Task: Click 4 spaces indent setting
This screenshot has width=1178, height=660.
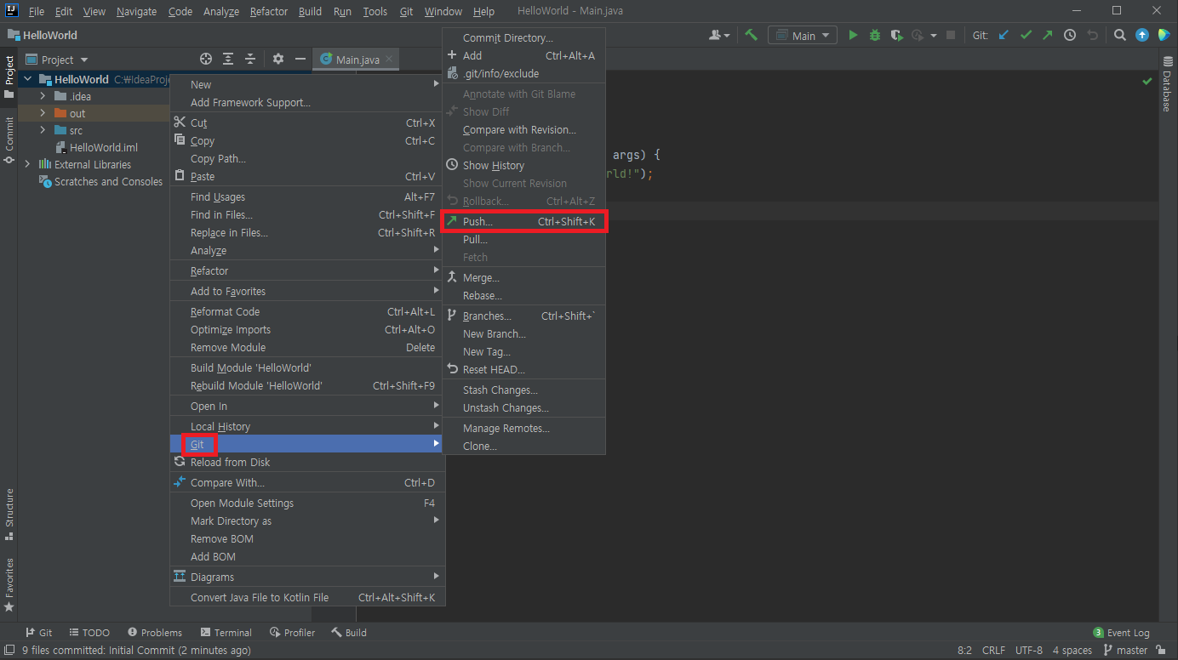Action: [1072, 650]
